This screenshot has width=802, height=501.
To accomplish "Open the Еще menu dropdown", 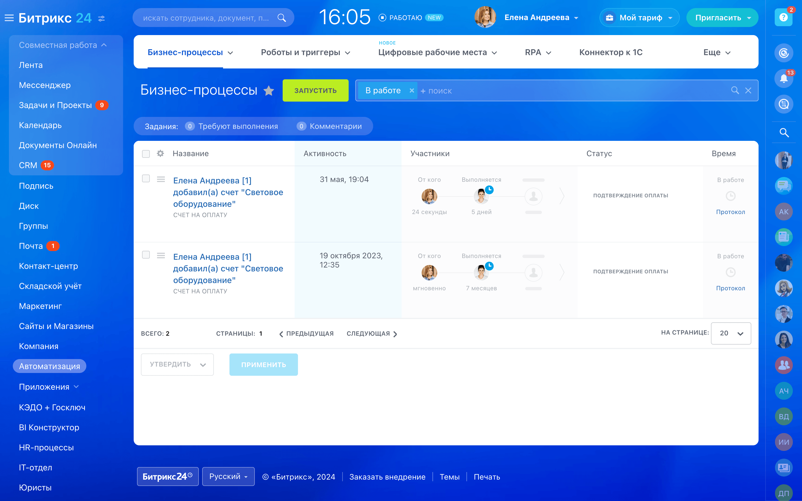I will (x=717, y=52).
